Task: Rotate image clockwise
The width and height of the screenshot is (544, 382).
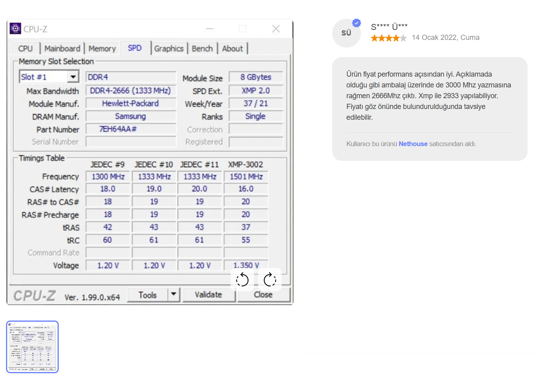Action: [270, 280]
